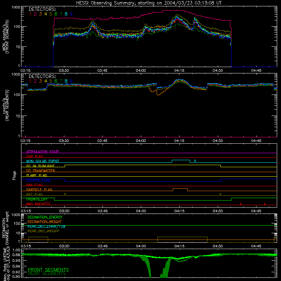
Task: Click "DETECTORS:" label in rear segments panel
Action: (x=42, y=76)
